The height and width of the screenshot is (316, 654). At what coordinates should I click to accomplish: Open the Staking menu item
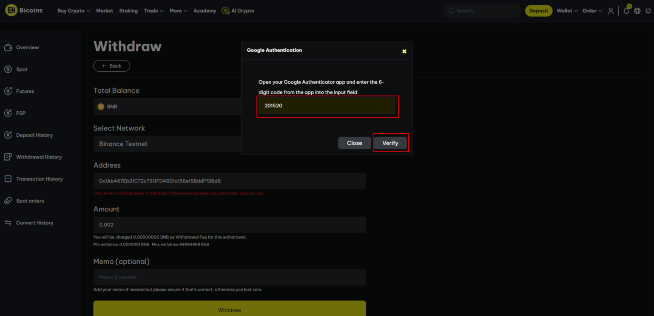(128, 11)
